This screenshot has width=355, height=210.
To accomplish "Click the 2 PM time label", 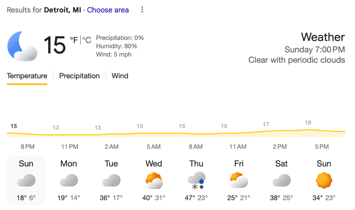I will click(280, 146).
